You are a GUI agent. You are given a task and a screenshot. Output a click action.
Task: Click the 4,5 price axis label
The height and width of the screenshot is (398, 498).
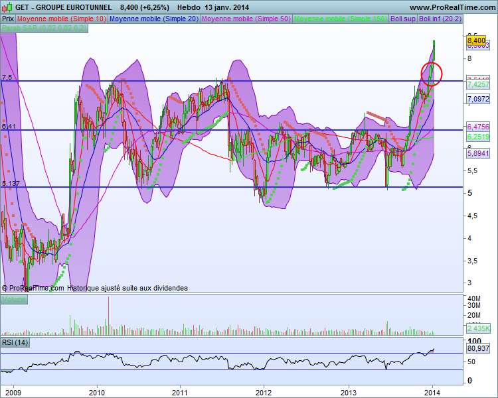tap(471, 216)
